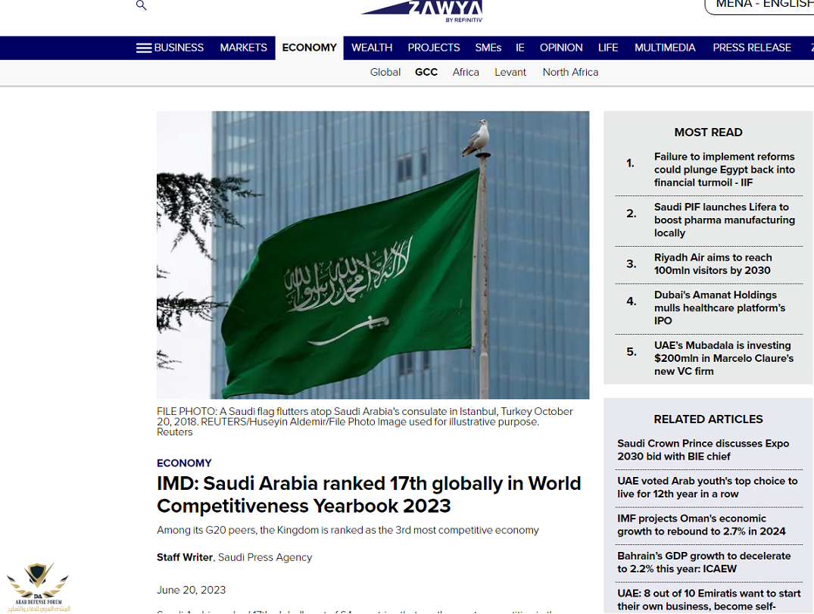Open Dubai's Amanat Holdings IPO article

[719, 307]
